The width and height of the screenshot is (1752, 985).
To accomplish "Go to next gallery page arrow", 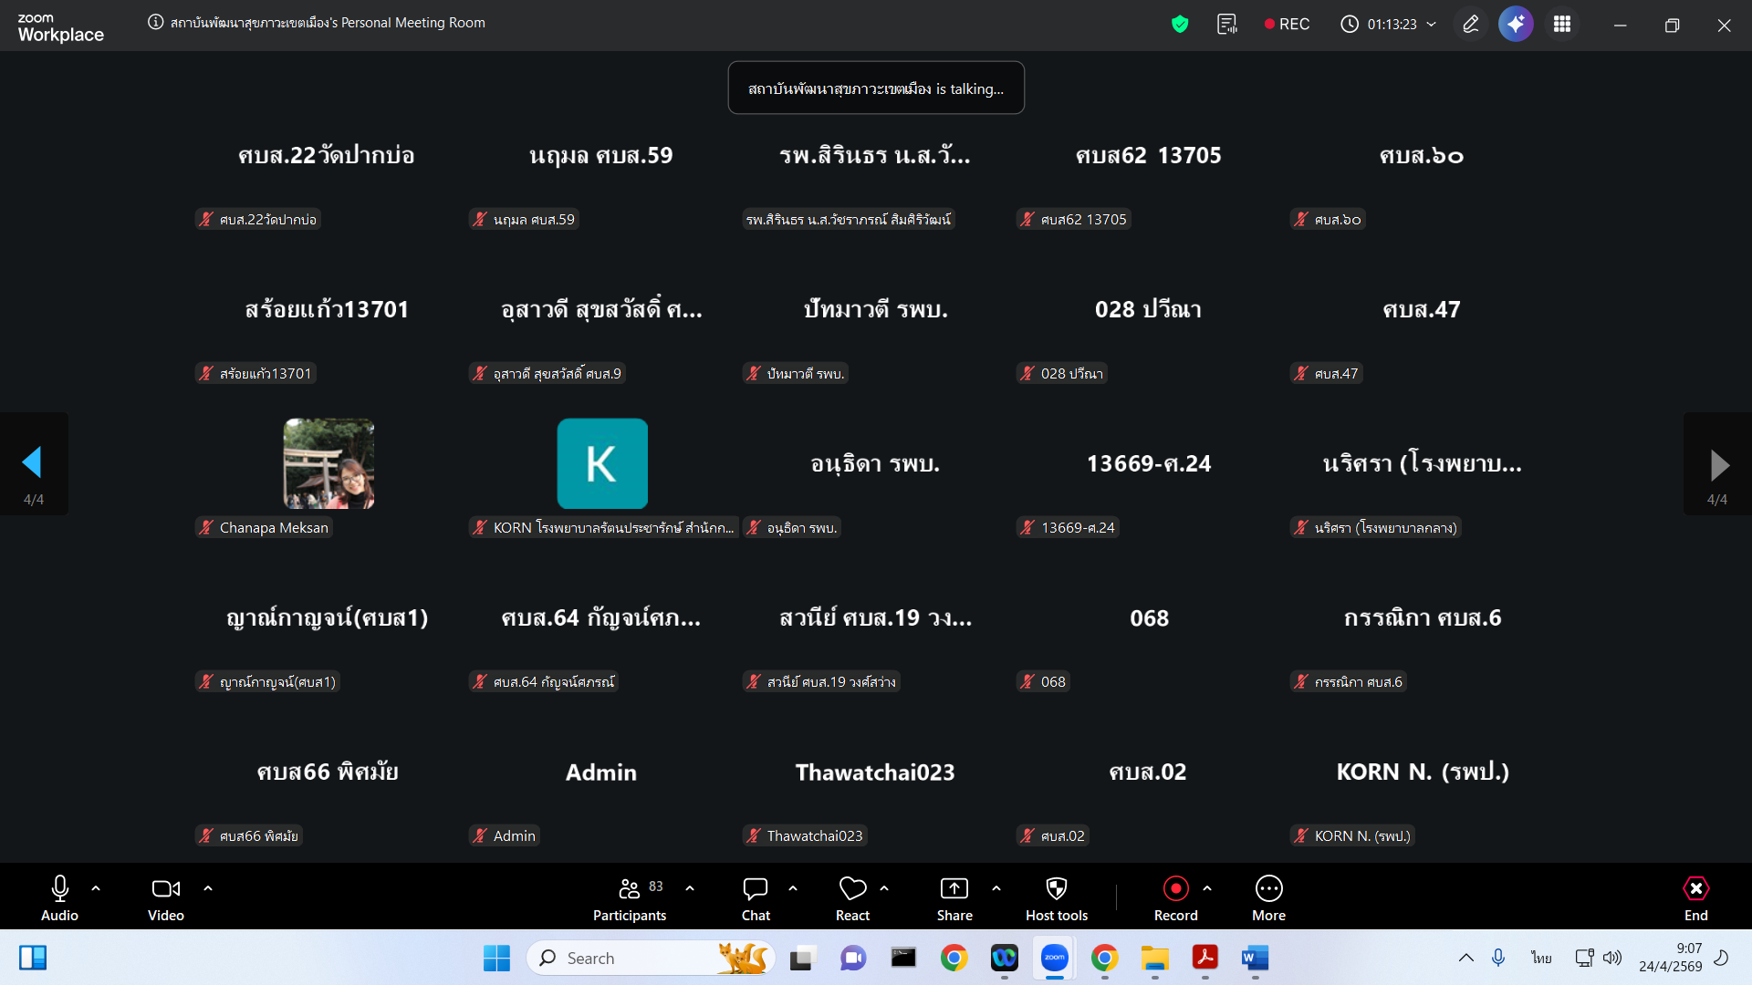I will coord(1718,465).
